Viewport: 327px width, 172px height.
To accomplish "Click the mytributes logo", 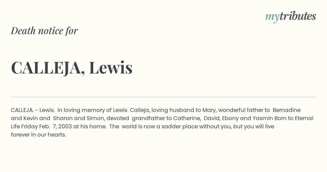I will click(290, 17).
